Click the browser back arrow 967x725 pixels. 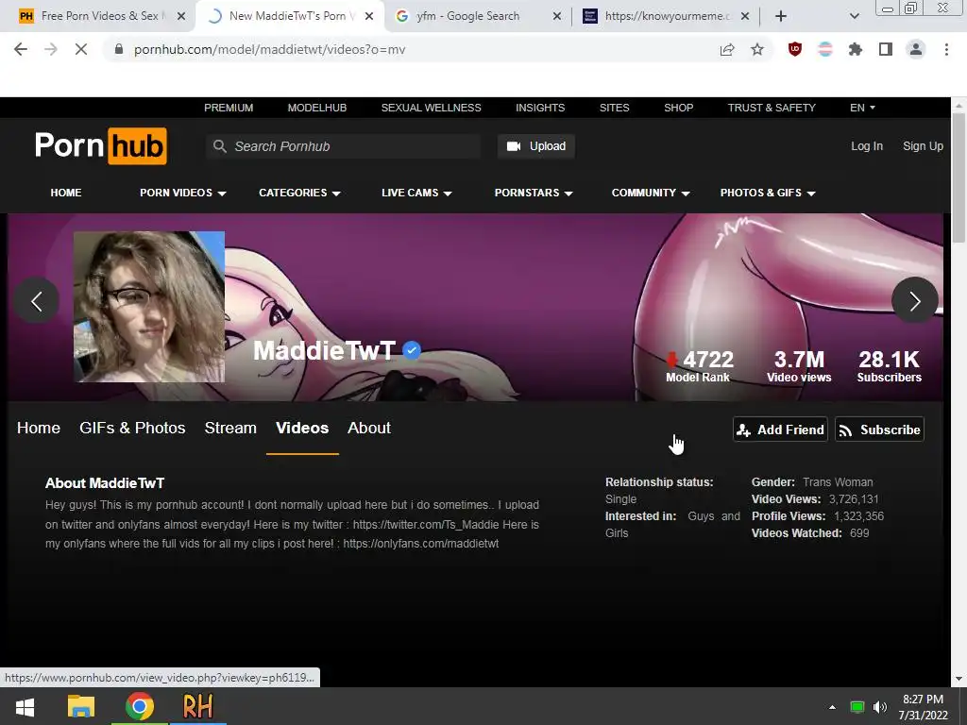(x=21, y=49)
